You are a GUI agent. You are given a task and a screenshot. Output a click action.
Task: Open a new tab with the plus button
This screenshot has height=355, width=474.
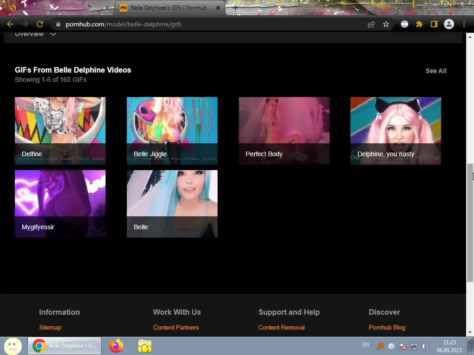coord(236,8)
